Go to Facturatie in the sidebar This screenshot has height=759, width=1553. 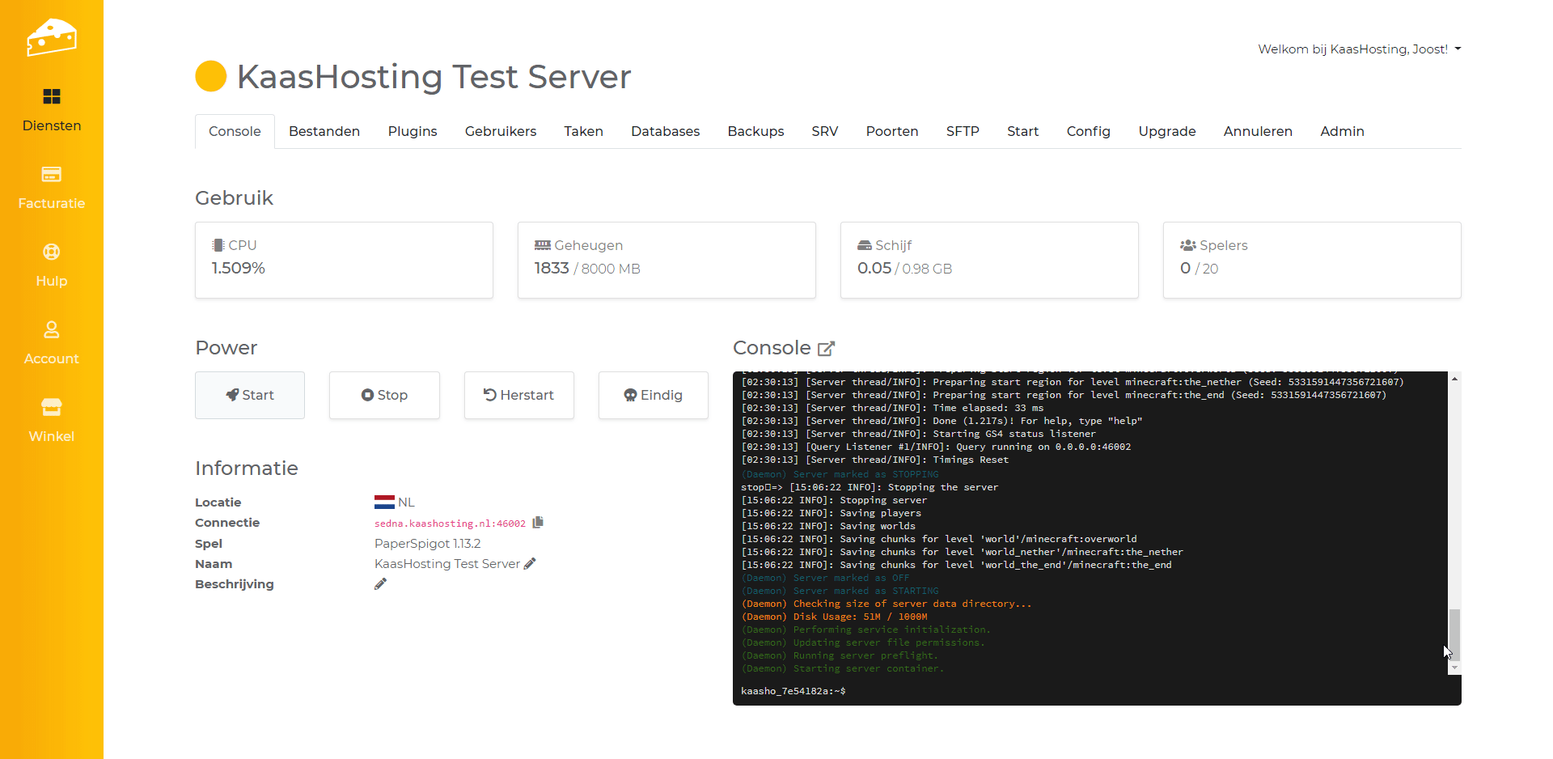click(x=51, y=187)
